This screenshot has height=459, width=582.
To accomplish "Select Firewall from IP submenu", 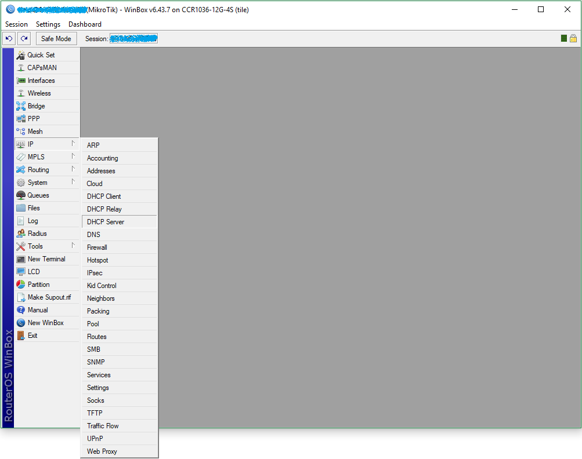I will pos(119,247).
